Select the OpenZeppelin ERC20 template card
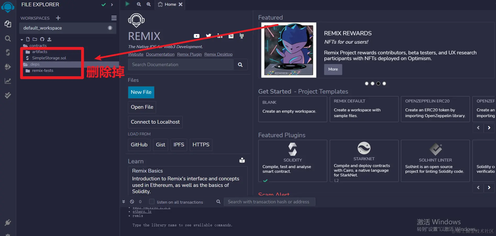The image size is (496, 236). click(435, 109)
